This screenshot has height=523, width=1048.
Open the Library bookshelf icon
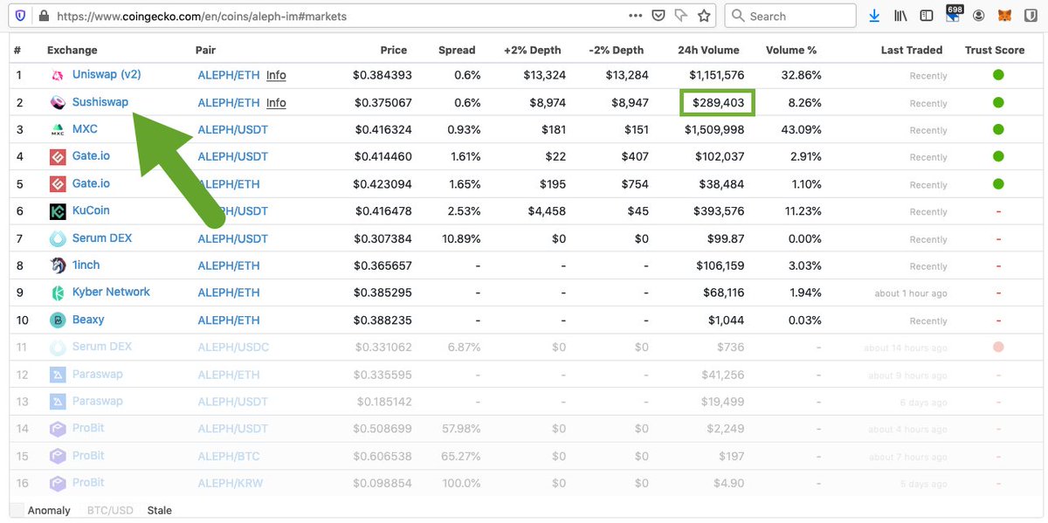(900, 16)
